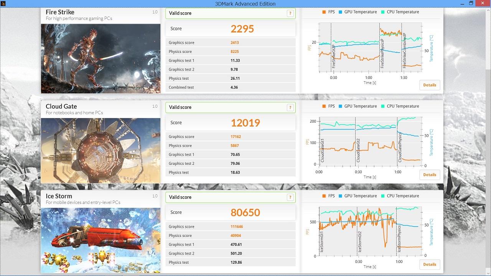Viewport: 491px width, 276px height.
Task: Select Cloud Gate Graphics test 1 value 70.65
Action: (235, 154)
